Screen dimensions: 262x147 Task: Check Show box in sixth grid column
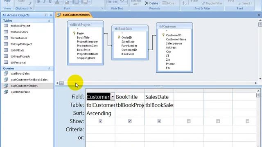[247, 121]
